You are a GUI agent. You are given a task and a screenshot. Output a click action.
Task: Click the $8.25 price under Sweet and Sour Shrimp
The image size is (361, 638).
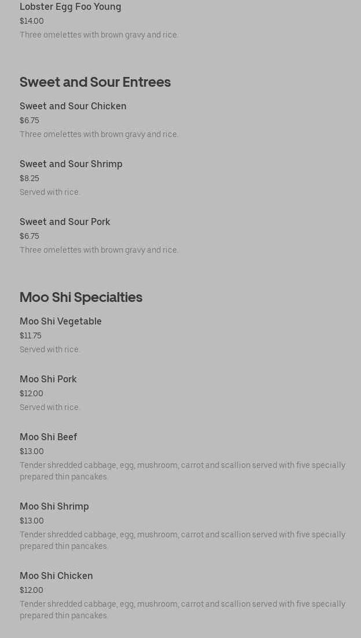30,179
